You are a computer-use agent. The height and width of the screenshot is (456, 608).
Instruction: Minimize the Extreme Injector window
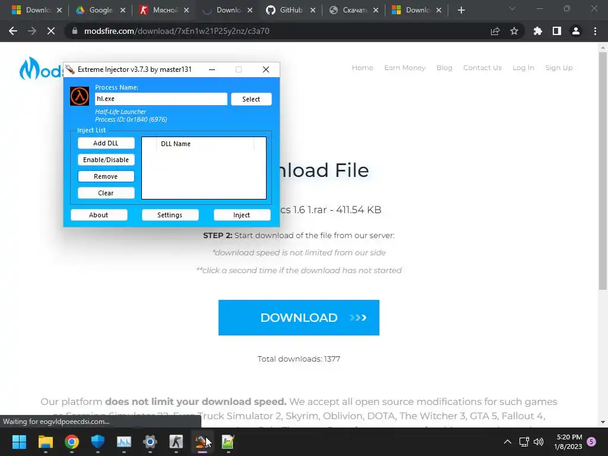(212, 69)
